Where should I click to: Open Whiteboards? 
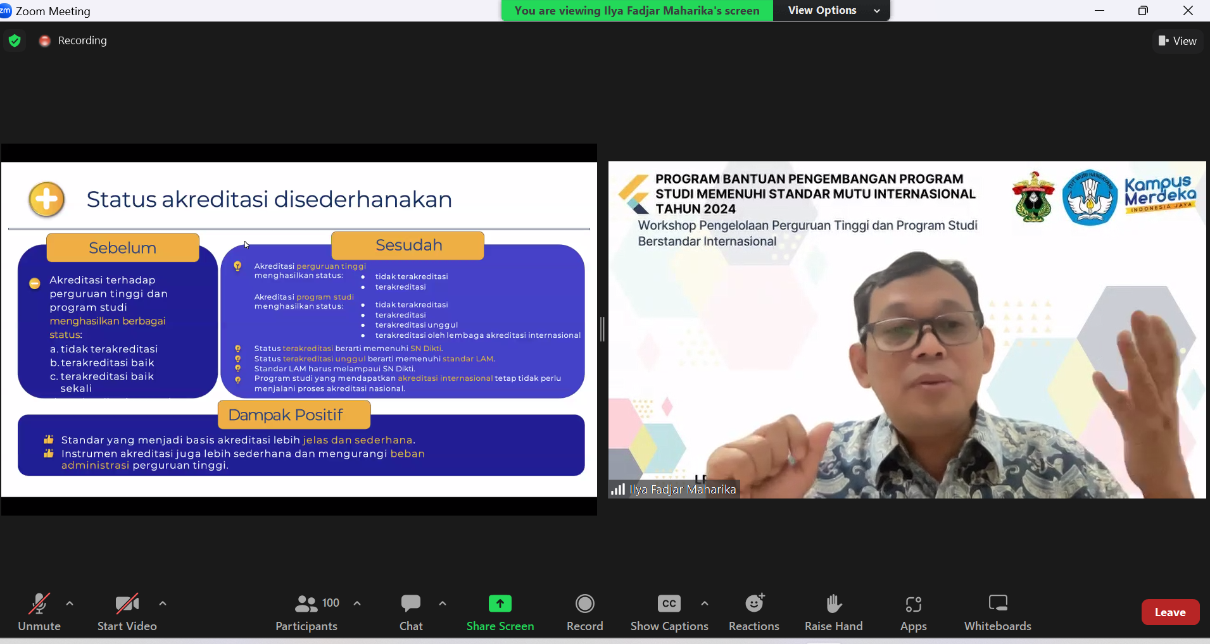point(997,612)
